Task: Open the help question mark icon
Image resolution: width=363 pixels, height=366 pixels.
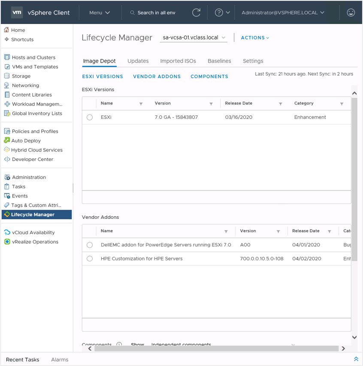Action: click(x=219, y=12)
